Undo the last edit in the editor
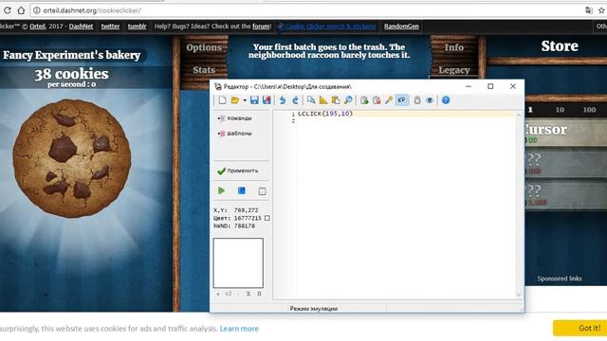 click(x=283, y=100)
